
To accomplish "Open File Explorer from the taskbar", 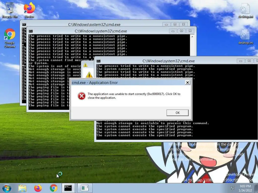I will click(x=22, y=188).
